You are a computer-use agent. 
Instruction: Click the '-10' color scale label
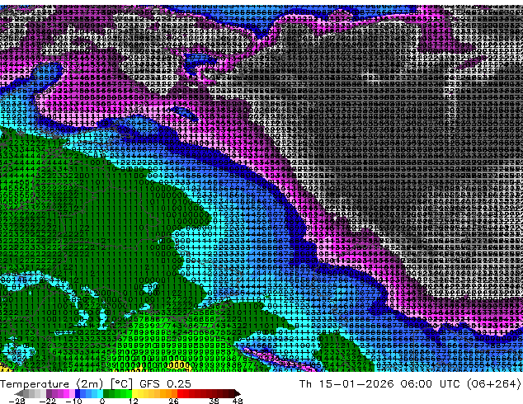(x=73, y=401)
